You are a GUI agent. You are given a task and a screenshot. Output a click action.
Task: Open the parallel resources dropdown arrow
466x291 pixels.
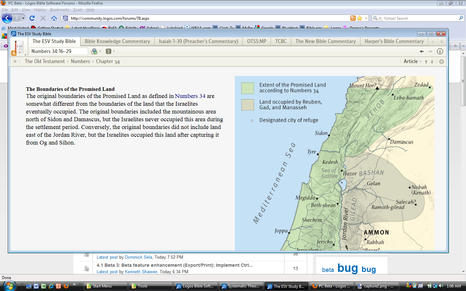[x=114, y=51]
